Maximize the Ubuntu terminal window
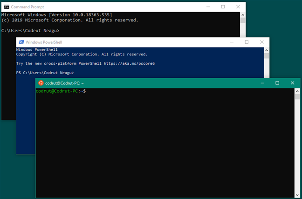This screenshot has height=199, width=302. tap(277, 82)
